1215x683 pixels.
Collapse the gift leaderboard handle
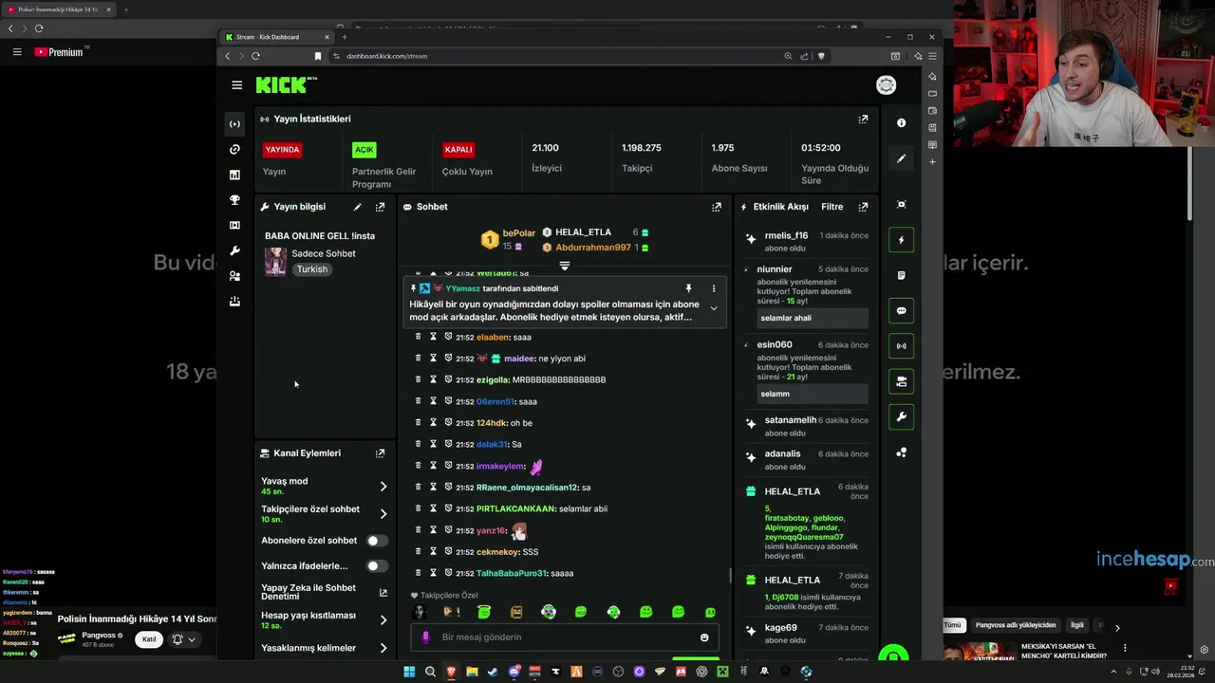click(x=565, y=266)
